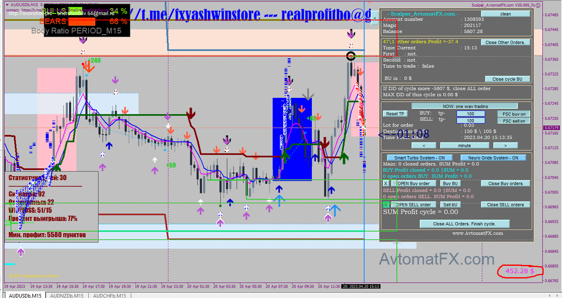
Task: Select the BUY tp- value field
Action: click(471, 114)
